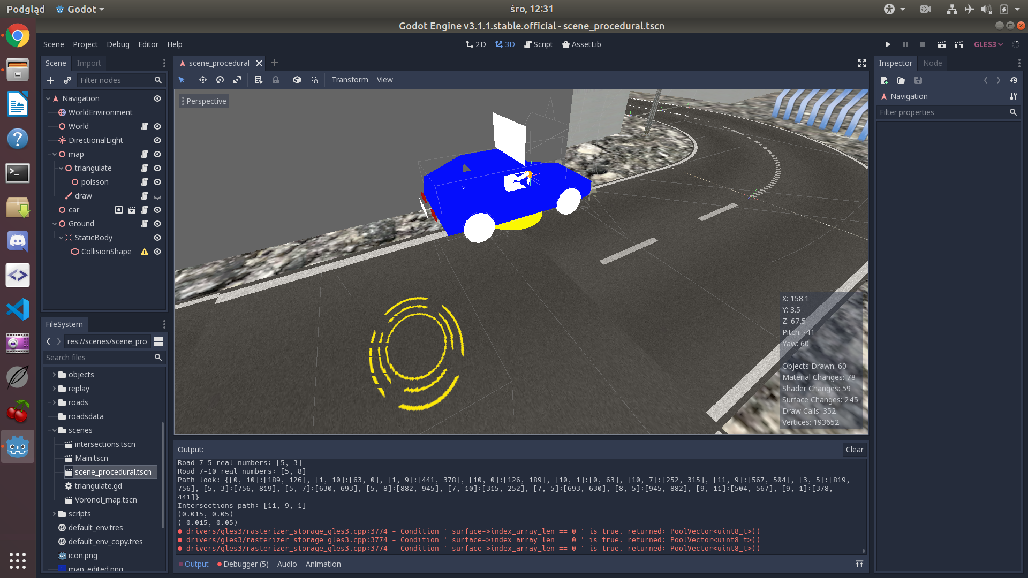Open the GLES3 renderer dropdown

coord(988,44)
